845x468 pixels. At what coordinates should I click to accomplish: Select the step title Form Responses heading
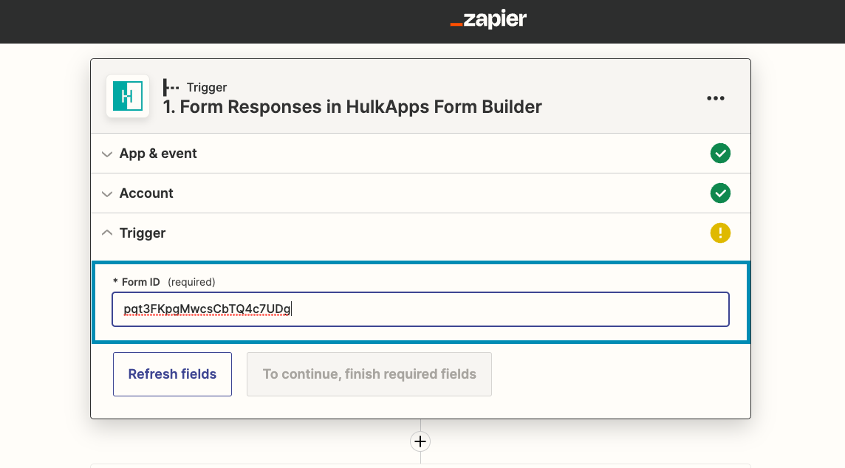tap(352, 106)
